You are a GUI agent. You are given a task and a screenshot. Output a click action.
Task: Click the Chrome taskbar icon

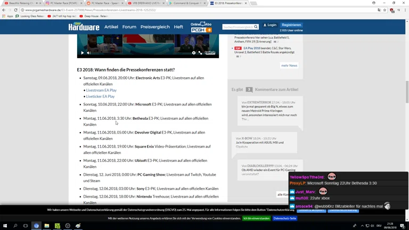tap(36, 226)
